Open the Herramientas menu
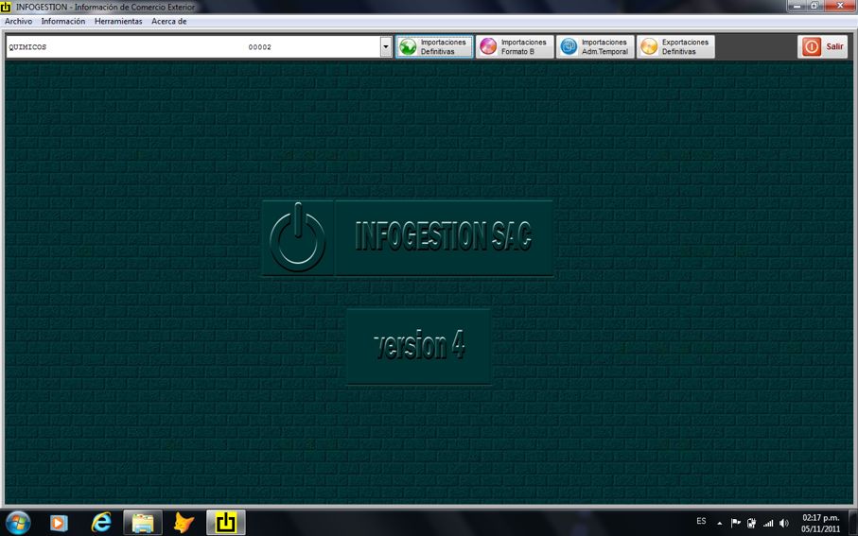 point(118,21)
